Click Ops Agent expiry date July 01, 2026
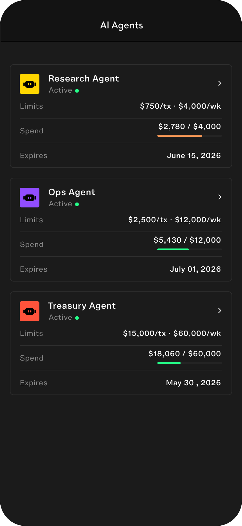 195,269
